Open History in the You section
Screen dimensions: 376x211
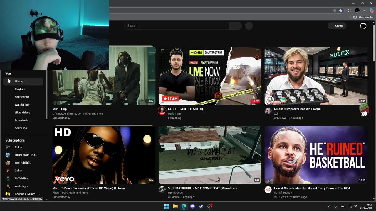click(23, 81)
